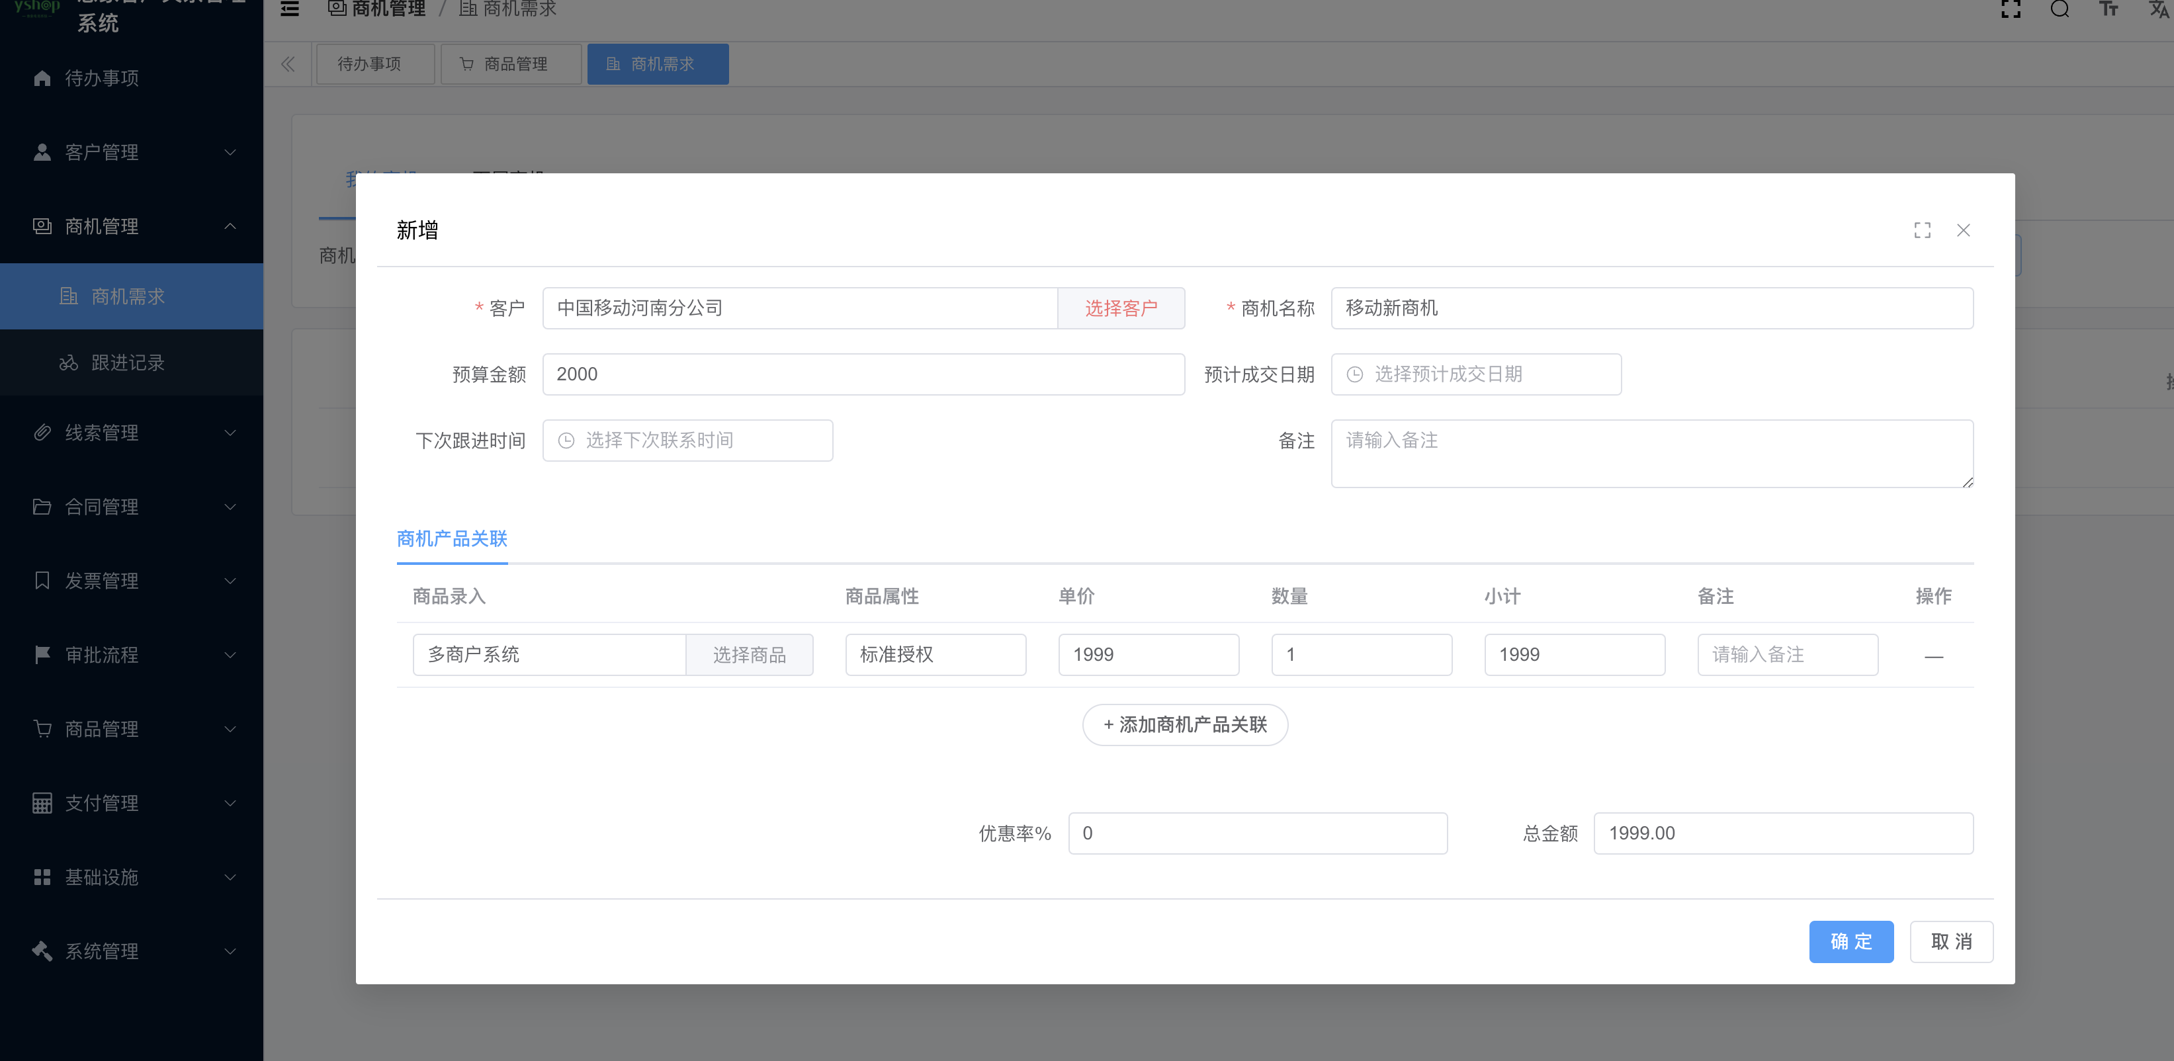Click the fullscreen icon in dialog header
Screen dimensions: 2174x1061
(1922, 230)
